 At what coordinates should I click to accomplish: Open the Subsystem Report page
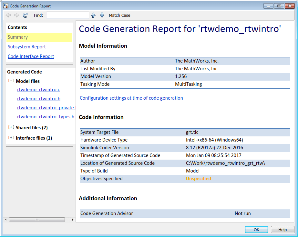tap(27, 47)
